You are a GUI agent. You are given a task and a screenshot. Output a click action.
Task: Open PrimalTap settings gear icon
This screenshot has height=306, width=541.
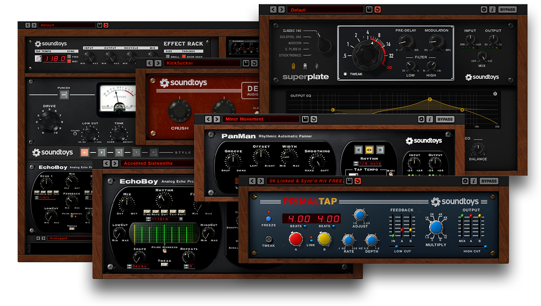click(x=465, y=181)
